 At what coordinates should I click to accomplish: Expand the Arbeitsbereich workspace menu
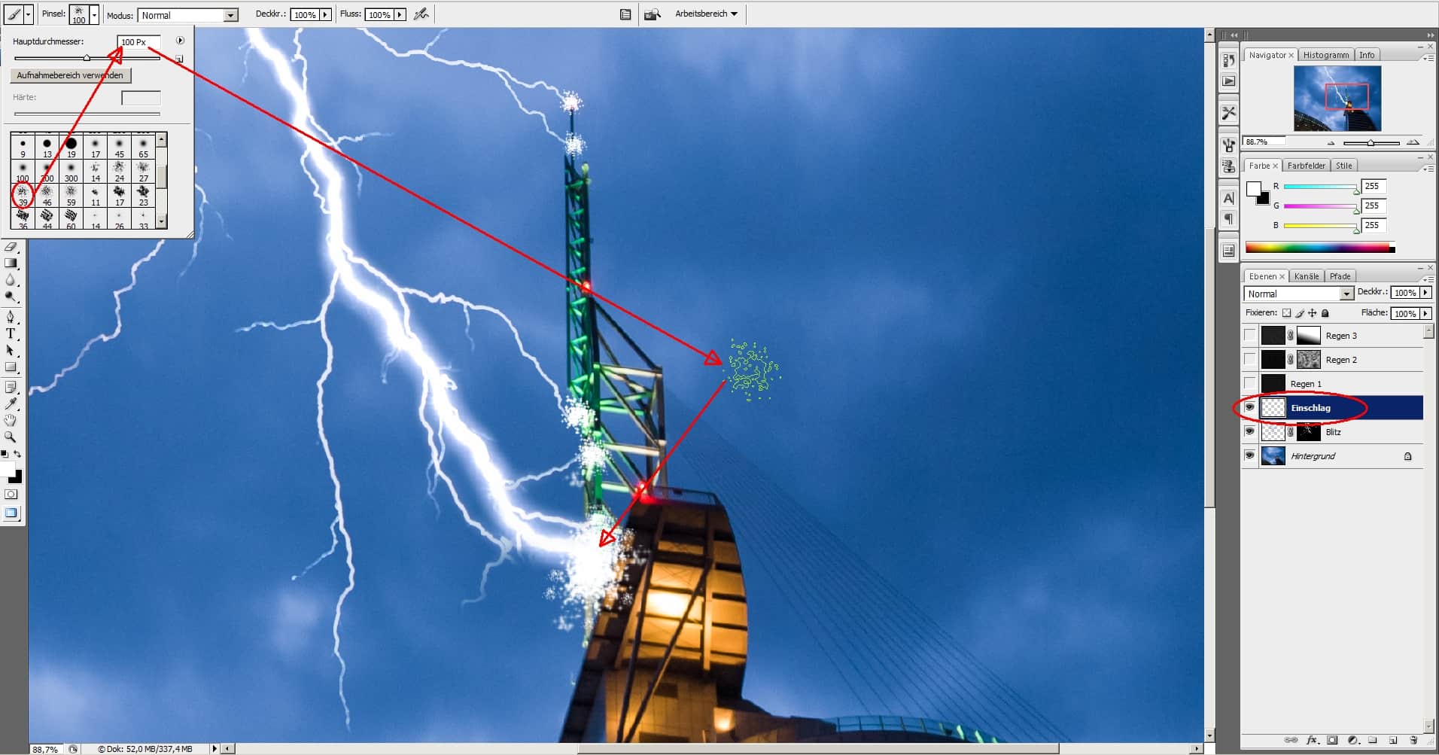(x=706, y=14)
